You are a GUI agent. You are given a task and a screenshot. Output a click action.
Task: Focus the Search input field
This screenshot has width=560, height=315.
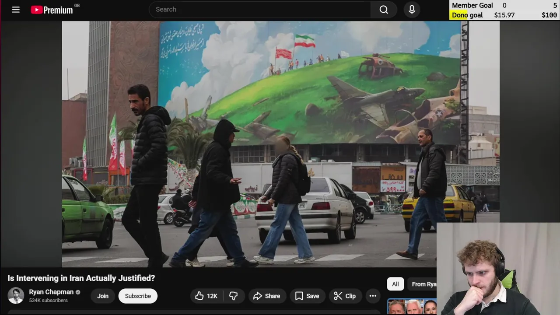(x=260, y=10)
